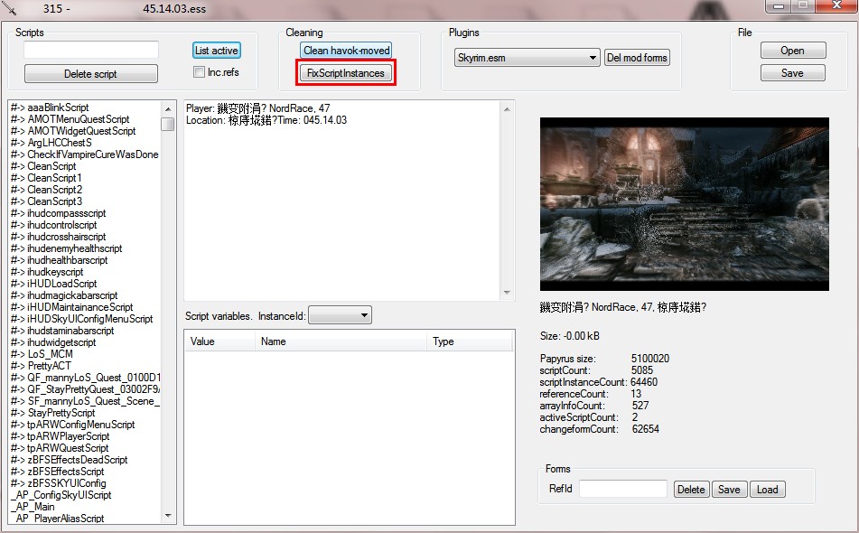Click the title bar sword icon
The width and height of the screenshot is (859, 533).
coord(9,8)
